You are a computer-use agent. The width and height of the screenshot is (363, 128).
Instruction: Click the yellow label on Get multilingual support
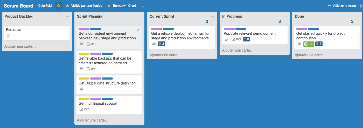(x=84, y=99)
